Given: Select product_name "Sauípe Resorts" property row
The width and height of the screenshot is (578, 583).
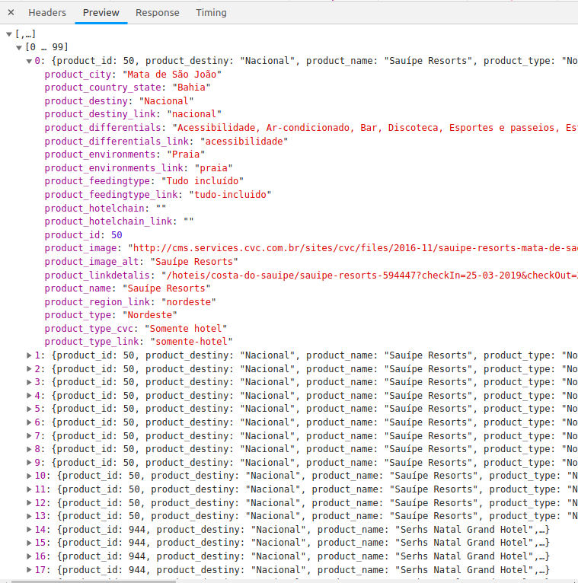Looking at the screenshot, I should [x=128, y=288].
